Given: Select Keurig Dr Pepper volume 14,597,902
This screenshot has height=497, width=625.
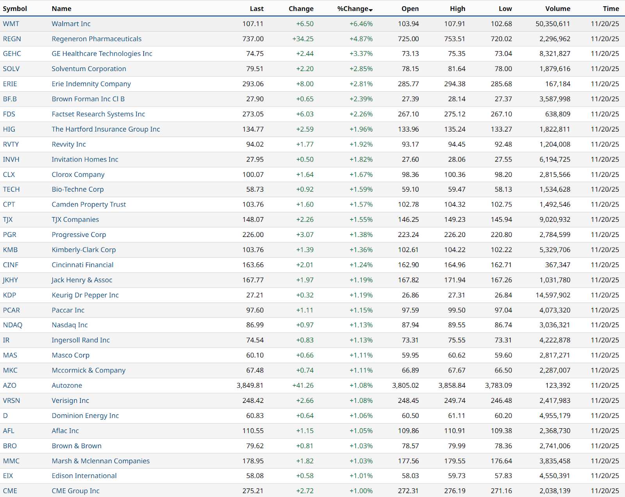Looking at the screenshot, I should click(x=553, y=296).
